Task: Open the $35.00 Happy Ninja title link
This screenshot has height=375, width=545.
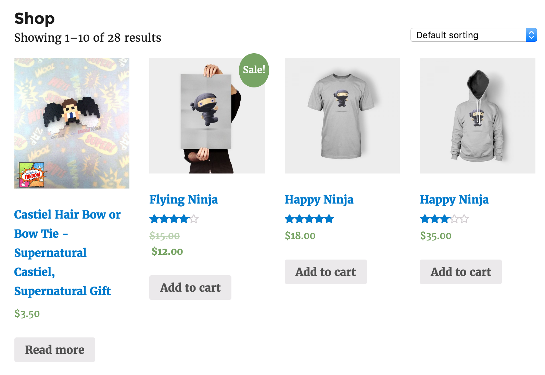Action: point(454,199)
